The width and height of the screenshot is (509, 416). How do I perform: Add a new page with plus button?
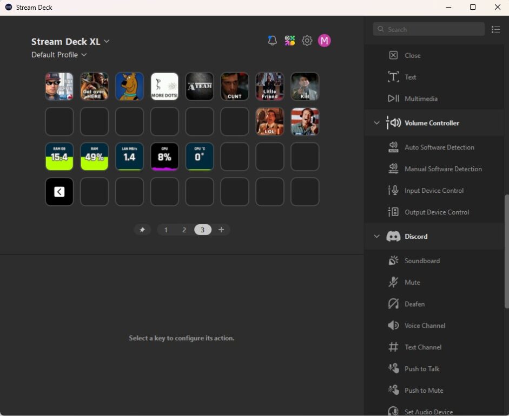[221, 230]
